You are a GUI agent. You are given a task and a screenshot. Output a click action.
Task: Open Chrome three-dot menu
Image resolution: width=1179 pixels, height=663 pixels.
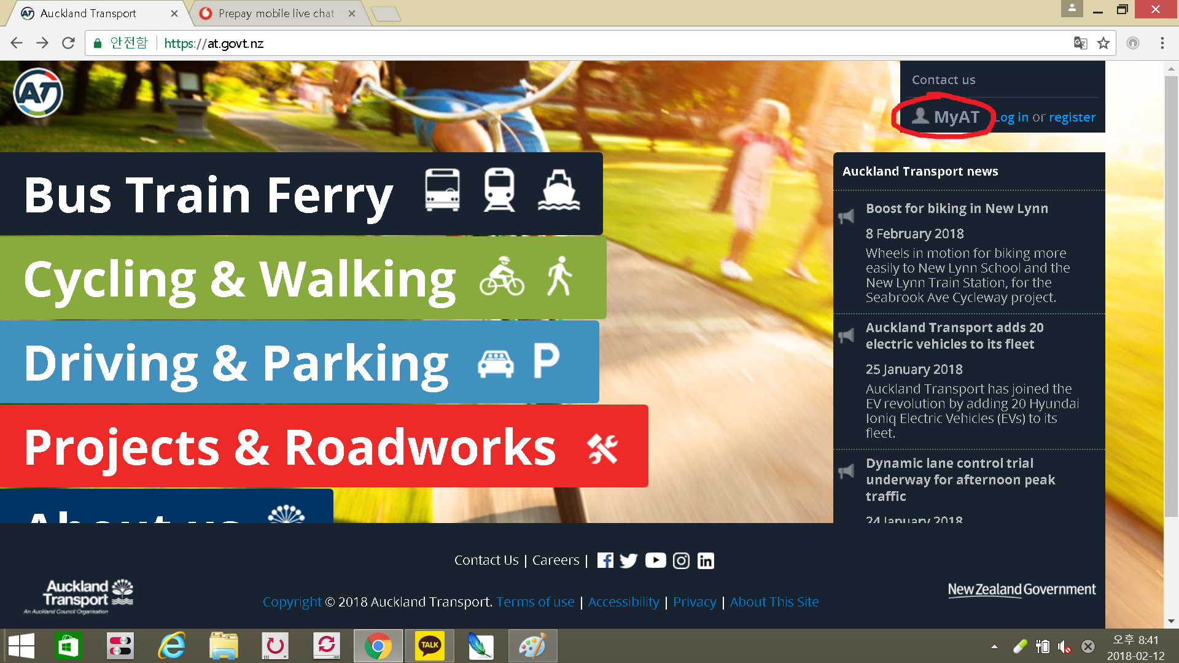pos(1162,43)
